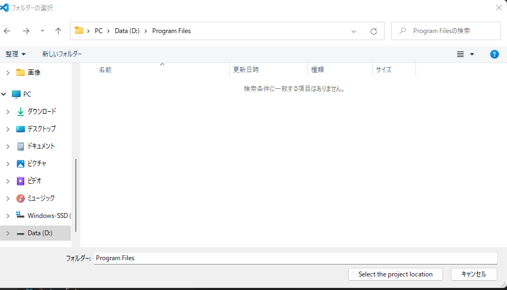
Task: Click the Back navigation arrow
Action: tap(7, 31)
